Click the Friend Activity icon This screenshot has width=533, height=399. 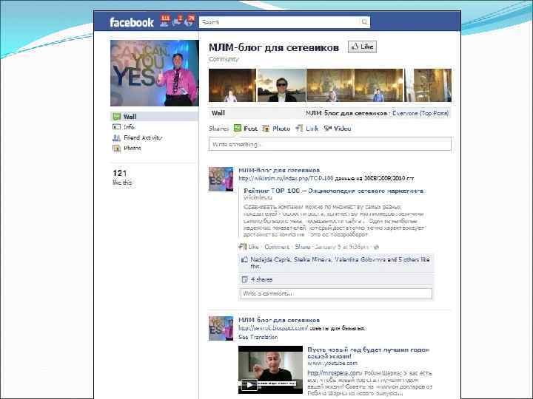[x=116, y=137]
